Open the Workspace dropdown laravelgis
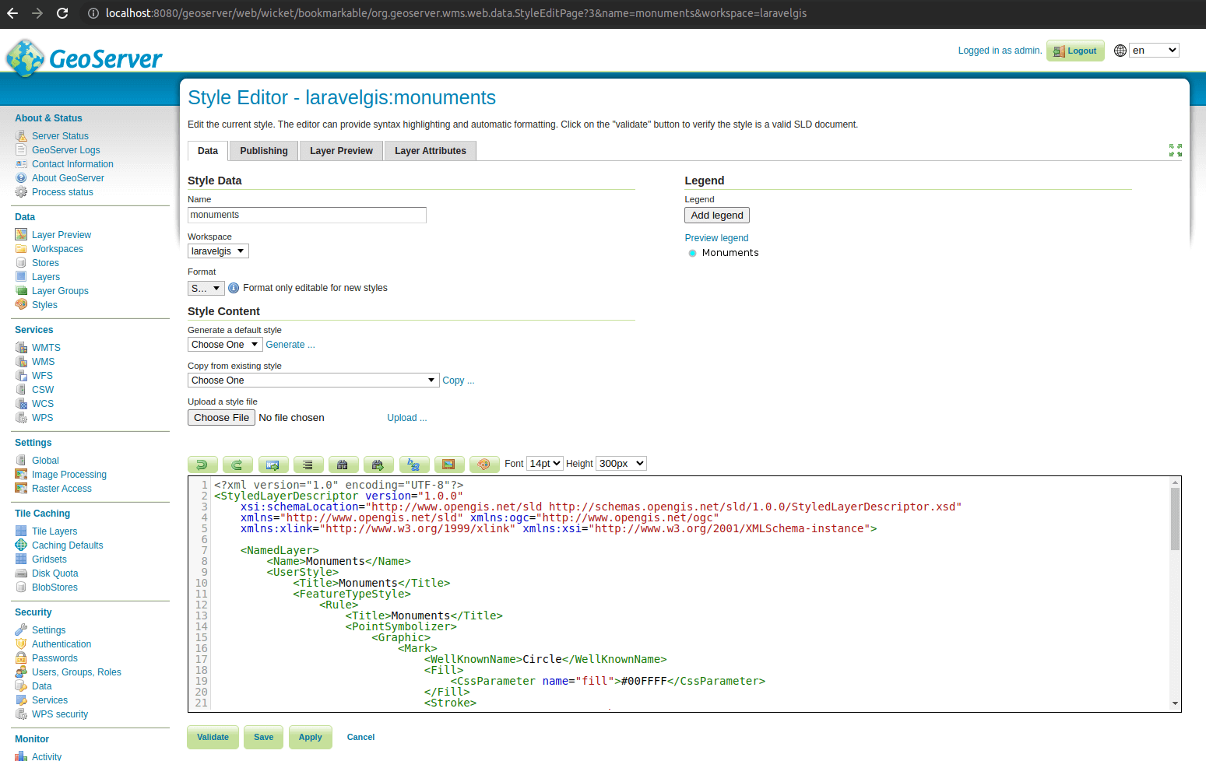The height and width of the screenshot is (761, 1206). [218, 251]
